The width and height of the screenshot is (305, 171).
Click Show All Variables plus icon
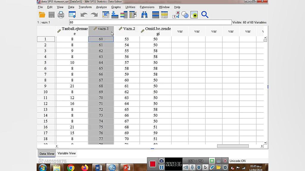[x=194, y=15]
